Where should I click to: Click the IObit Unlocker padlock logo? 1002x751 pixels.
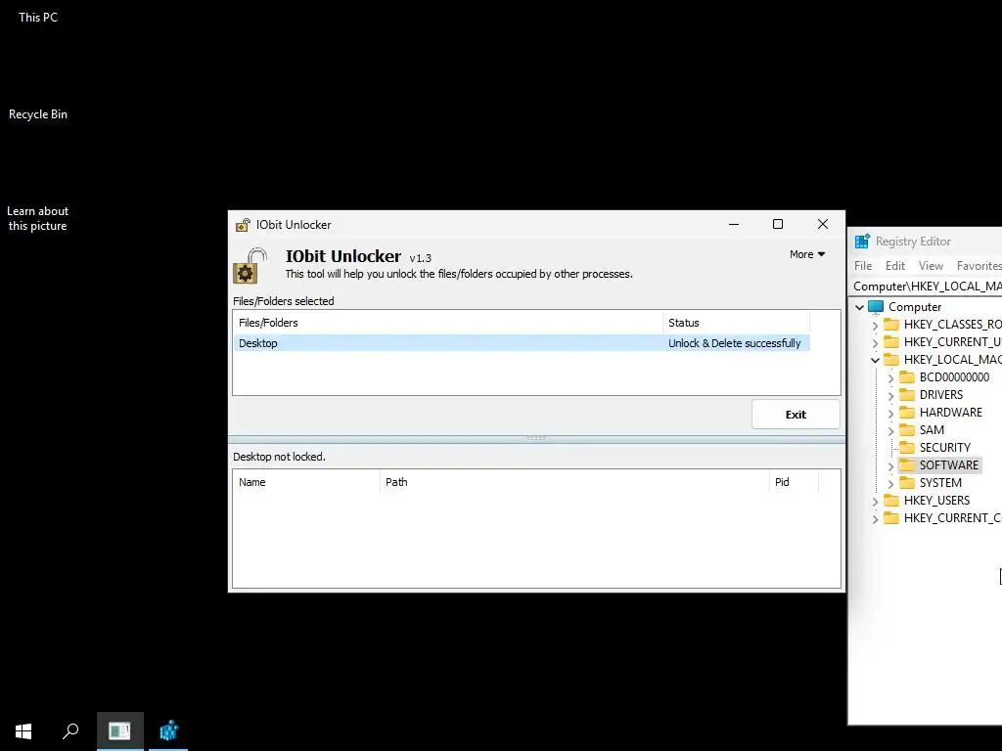(250, 266)
